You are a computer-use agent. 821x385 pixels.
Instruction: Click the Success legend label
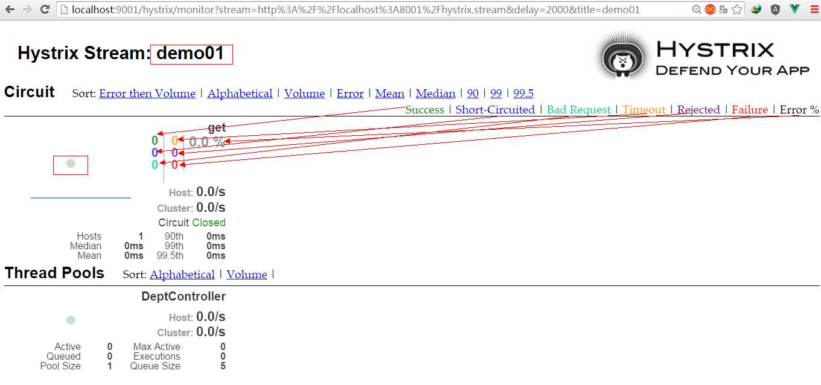tap(424, 110)
